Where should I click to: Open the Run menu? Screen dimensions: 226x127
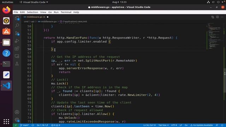[x=56, y=12]
